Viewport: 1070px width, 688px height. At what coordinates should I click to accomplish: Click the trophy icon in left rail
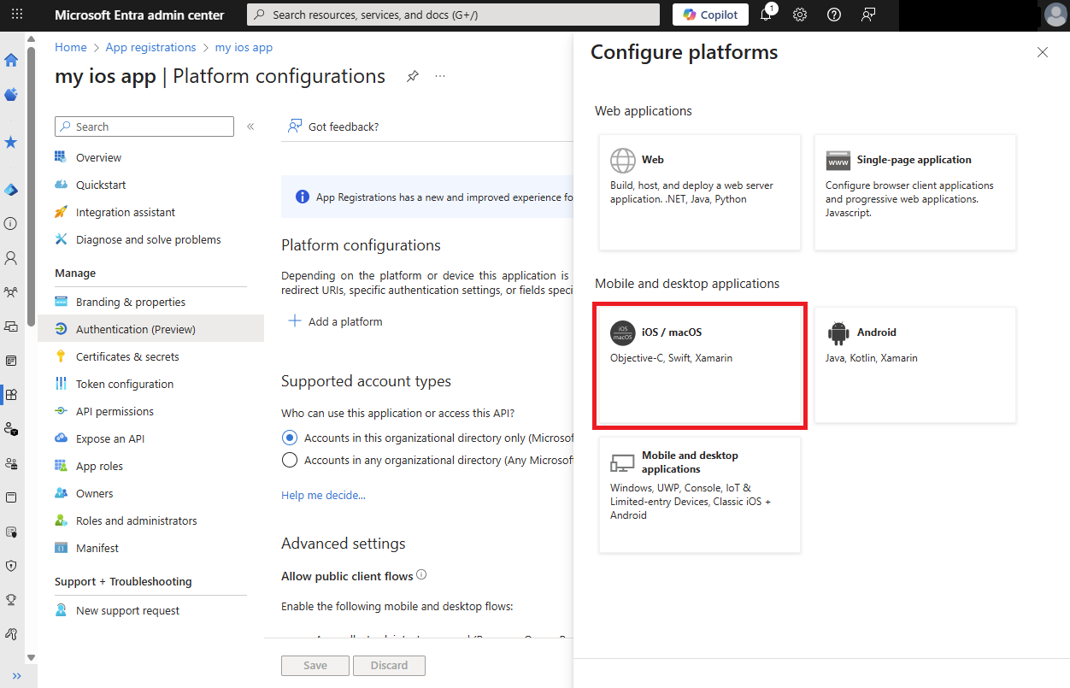11,599
